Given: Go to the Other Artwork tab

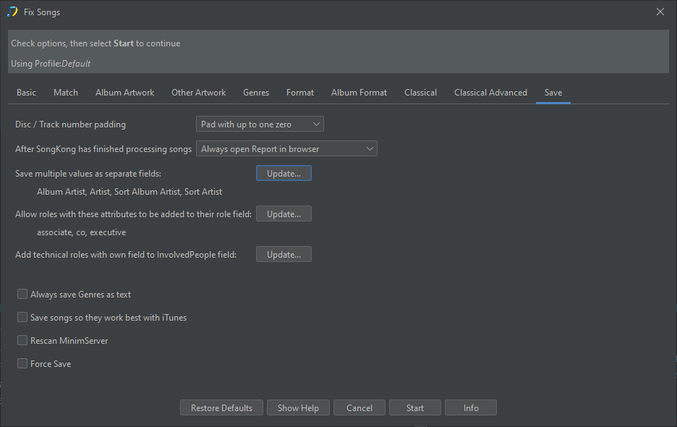Looking at the screenshot, I should click(198, 93).
